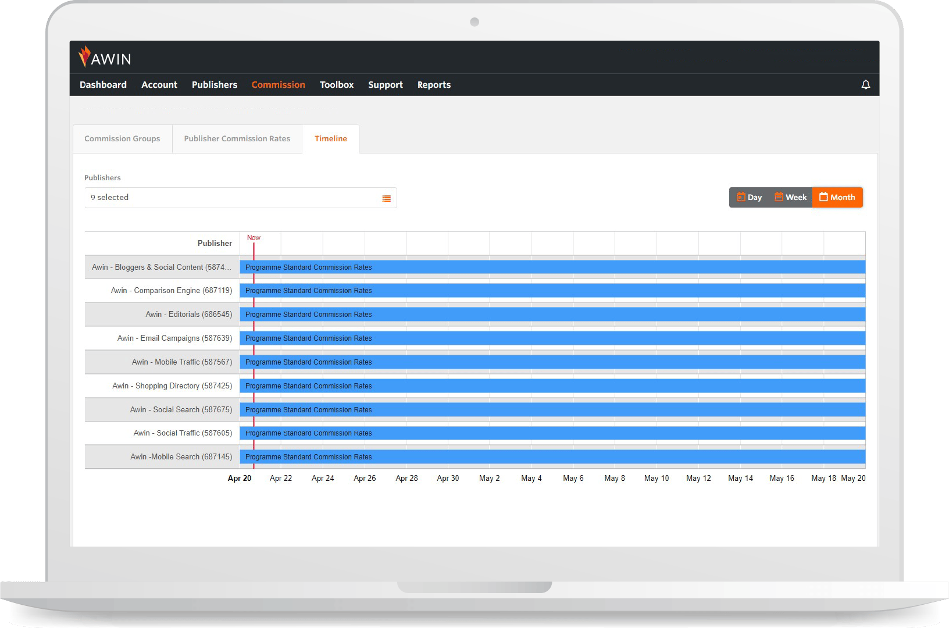Screen dimensions: 949x628
Task: Expand the '9 selected' publishers dropdown
Action: (233, 198)
